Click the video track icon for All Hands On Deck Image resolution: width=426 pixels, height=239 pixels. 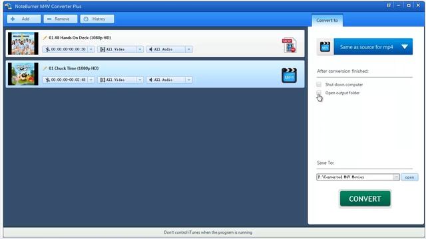(103, 49)
